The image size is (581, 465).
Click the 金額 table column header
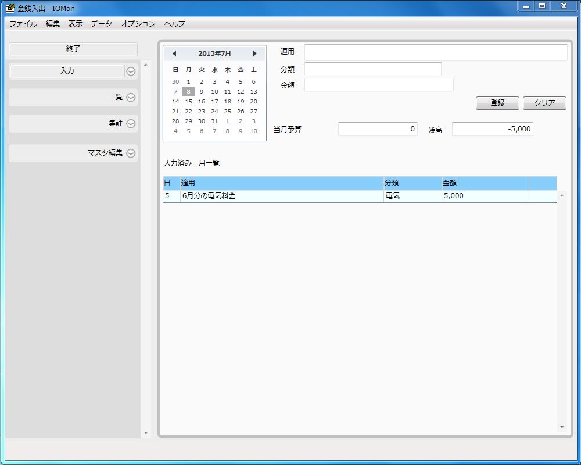click(x=485, y=183)
